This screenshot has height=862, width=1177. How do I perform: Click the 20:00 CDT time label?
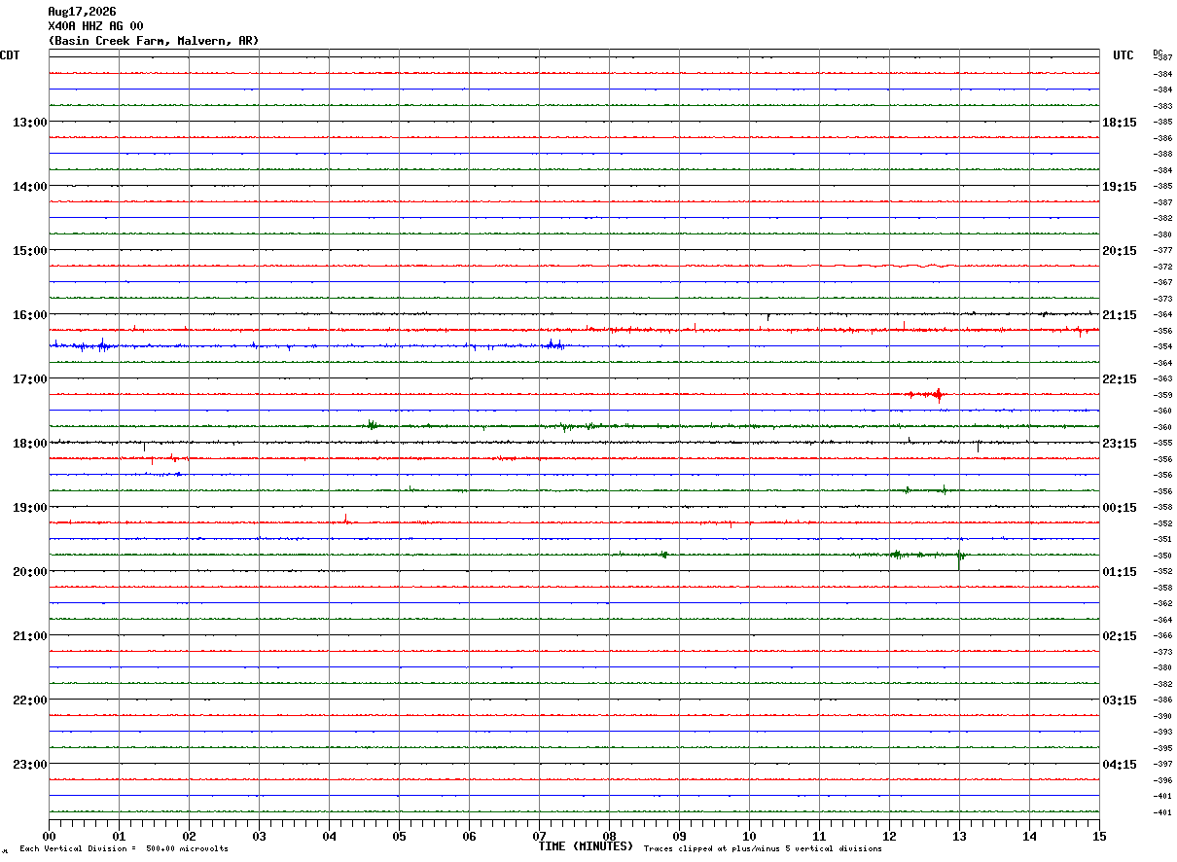pos(29,571)
